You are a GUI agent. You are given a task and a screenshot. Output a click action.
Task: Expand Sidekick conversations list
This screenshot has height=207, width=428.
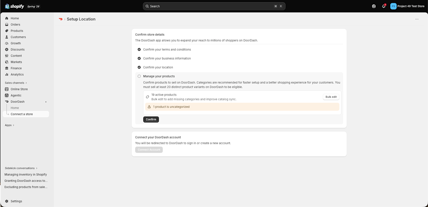21,168
